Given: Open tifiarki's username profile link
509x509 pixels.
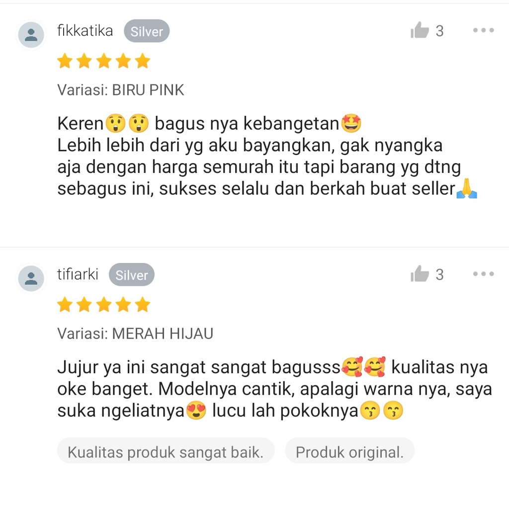Looking at the screenshot, I should [x=78, y=274].
